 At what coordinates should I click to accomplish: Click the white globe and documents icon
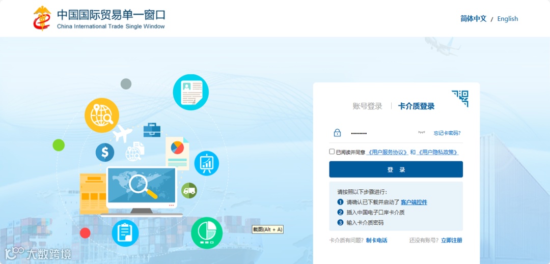[x=135, y=151]
